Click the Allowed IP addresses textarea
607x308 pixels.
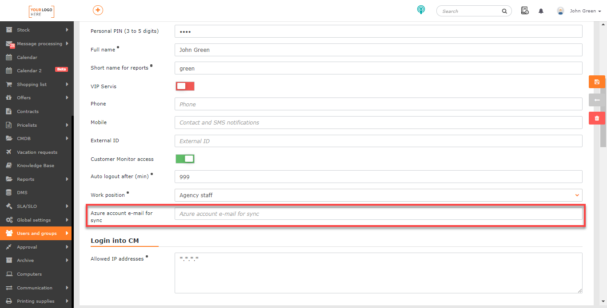pos(378,273)
